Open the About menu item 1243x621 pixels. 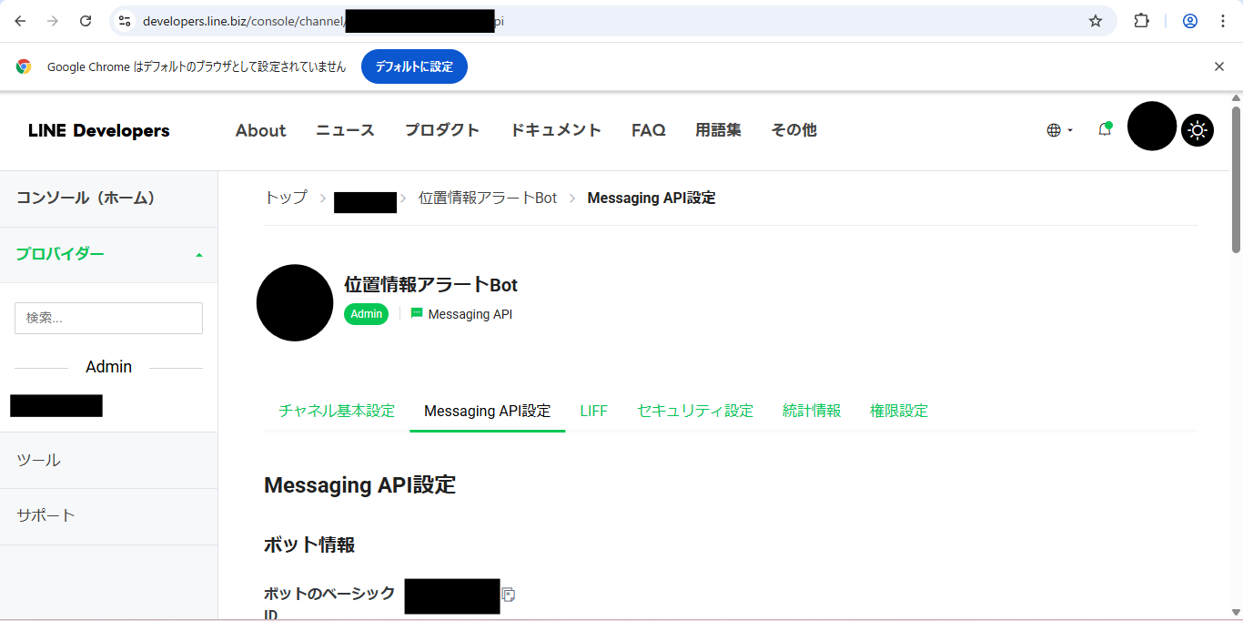[260, 130]
